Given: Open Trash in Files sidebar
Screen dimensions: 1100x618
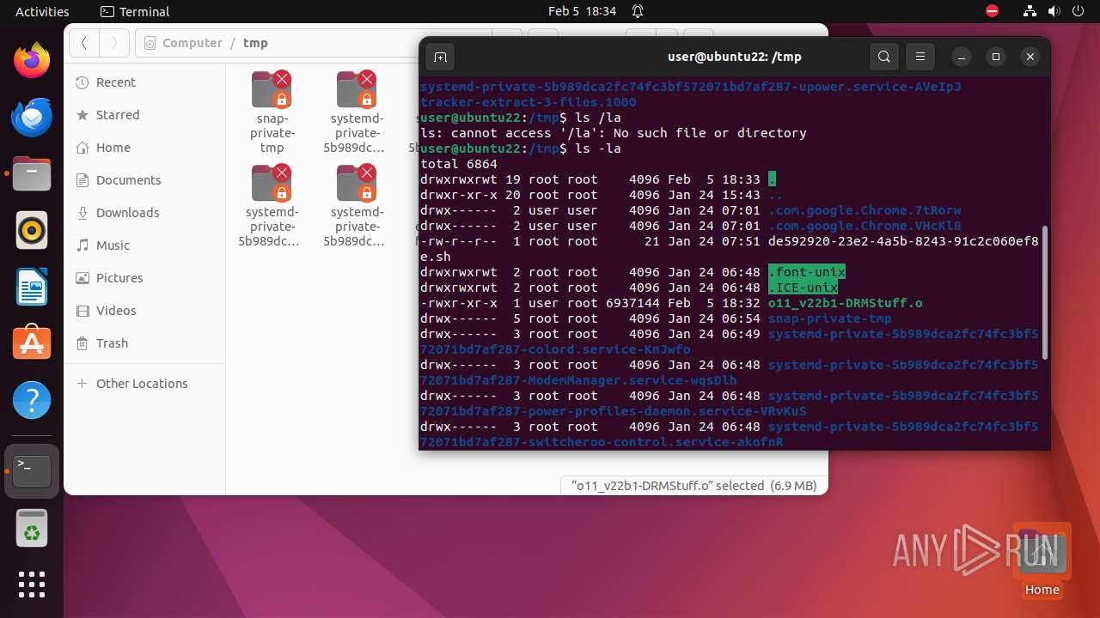Looking at the screenshot, I should click(144, 343).
